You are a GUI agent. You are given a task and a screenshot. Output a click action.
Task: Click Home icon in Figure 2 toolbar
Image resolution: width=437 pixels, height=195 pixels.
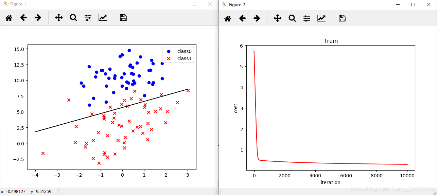[228, 18]
